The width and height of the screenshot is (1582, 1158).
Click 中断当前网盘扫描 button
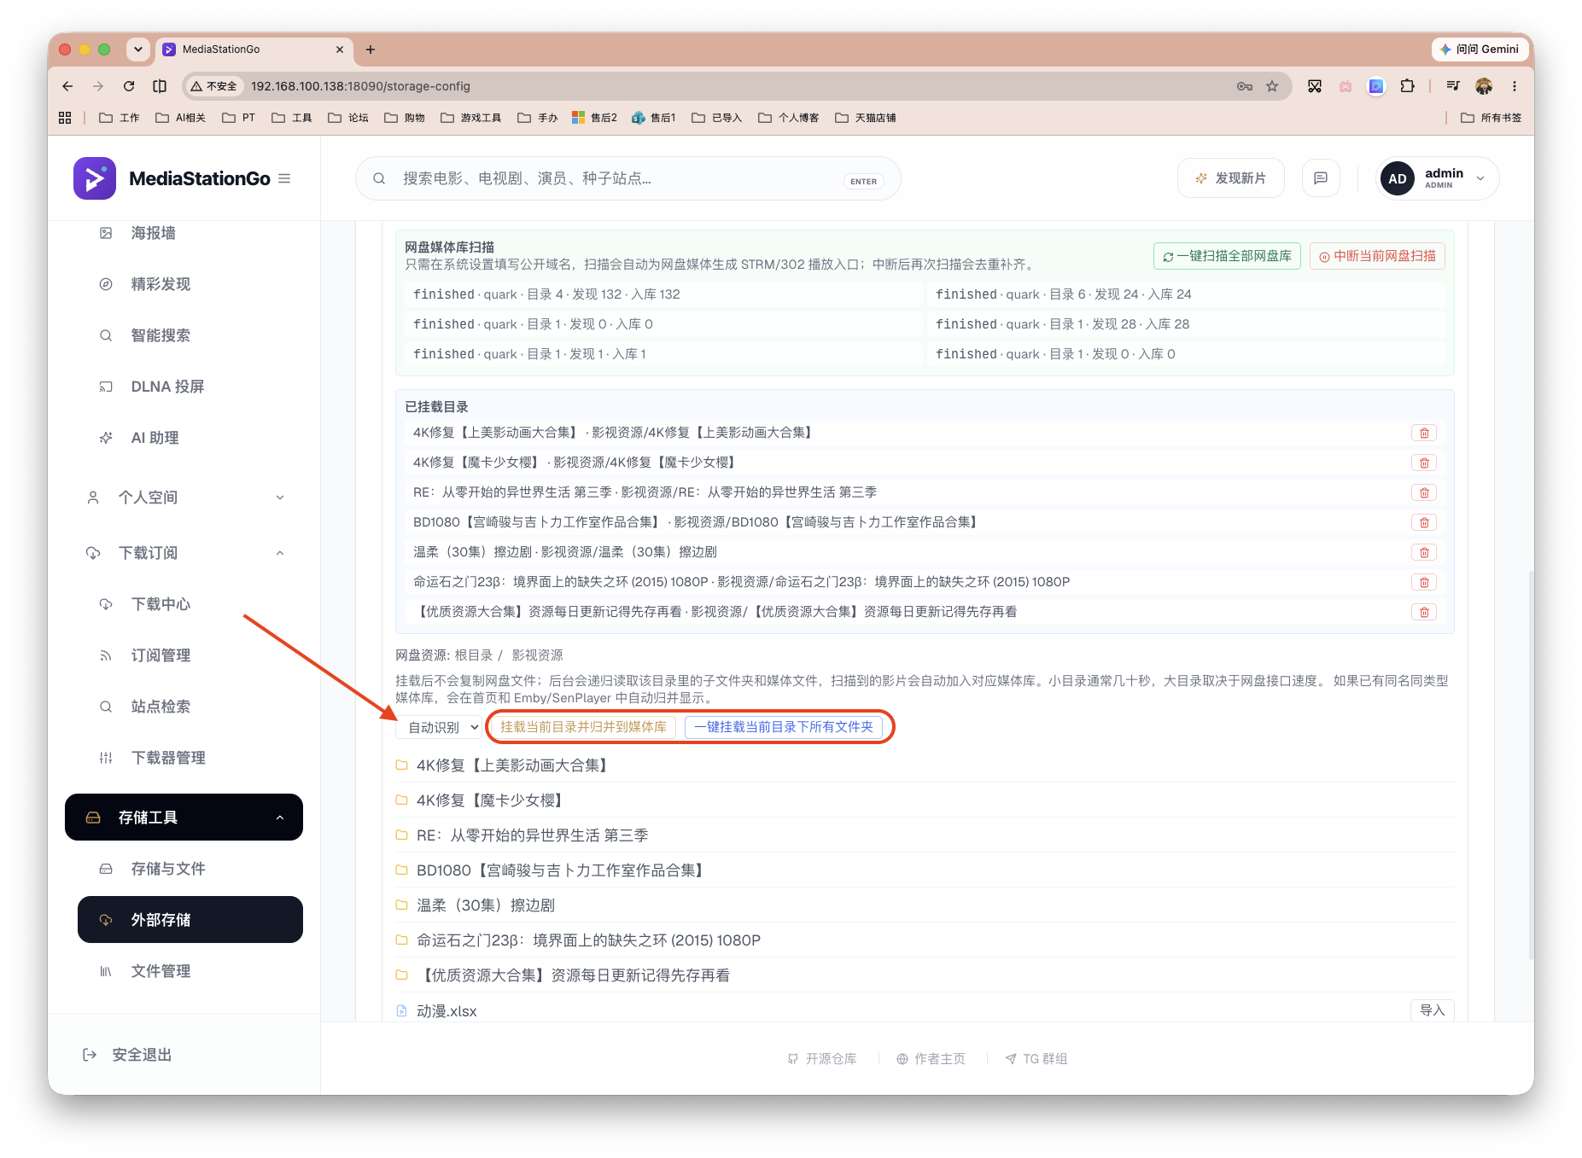pyautogui.click(x=1377, y=256)
